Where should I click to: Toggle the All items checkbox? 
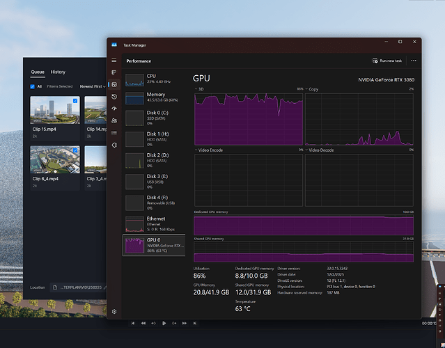point(32,86)
